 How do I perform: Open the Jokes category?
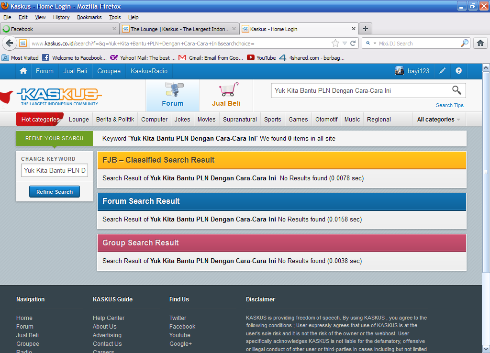pyautogui.click(x=182, y=119)
